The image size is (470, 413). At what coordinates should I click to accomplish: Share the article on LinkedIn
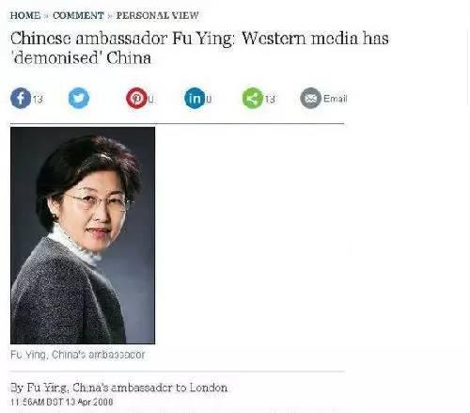195,98
